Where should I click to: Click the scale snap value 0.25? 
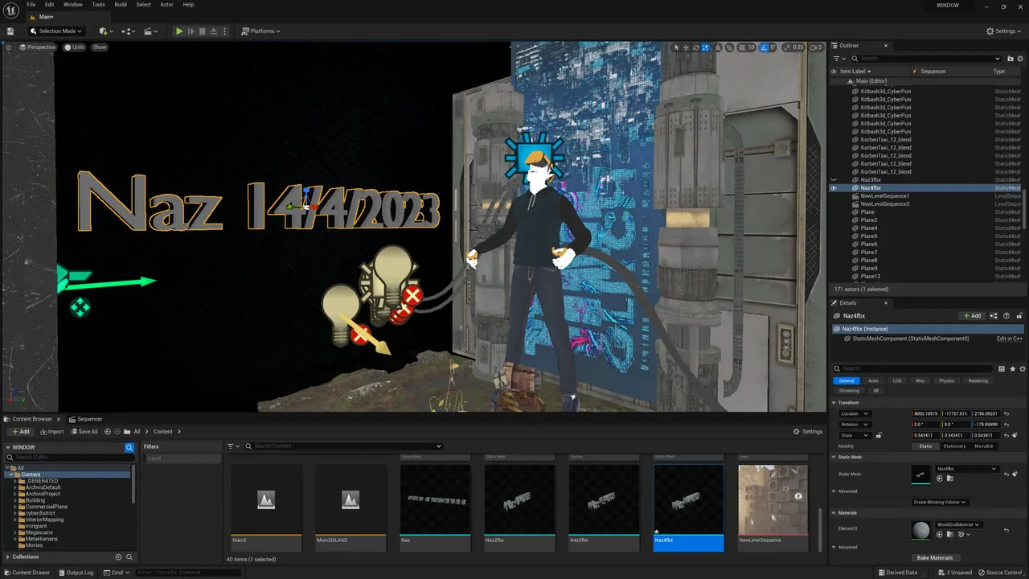[x=797, y=47]
